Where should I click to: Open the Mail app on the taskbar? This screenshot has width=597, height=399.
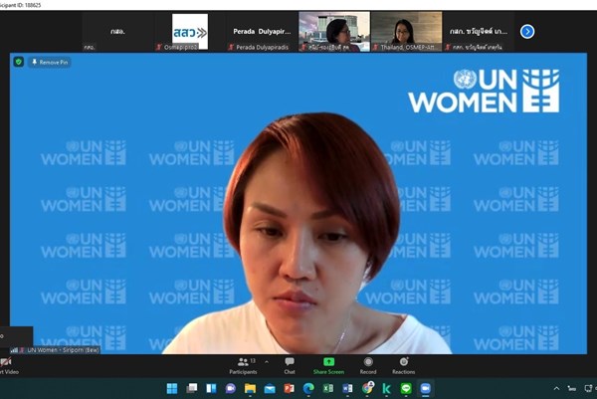click(x=270, y=388)
